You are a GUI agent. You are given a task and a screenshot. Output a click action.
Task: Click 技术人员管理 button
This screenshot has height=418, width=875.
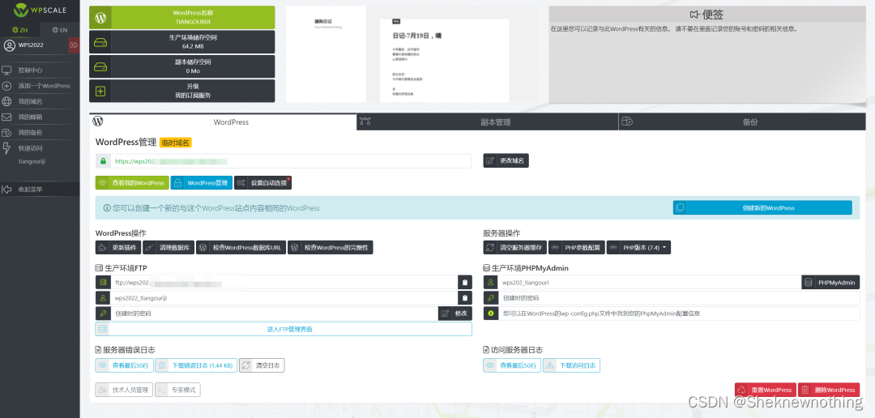point(124,390)
